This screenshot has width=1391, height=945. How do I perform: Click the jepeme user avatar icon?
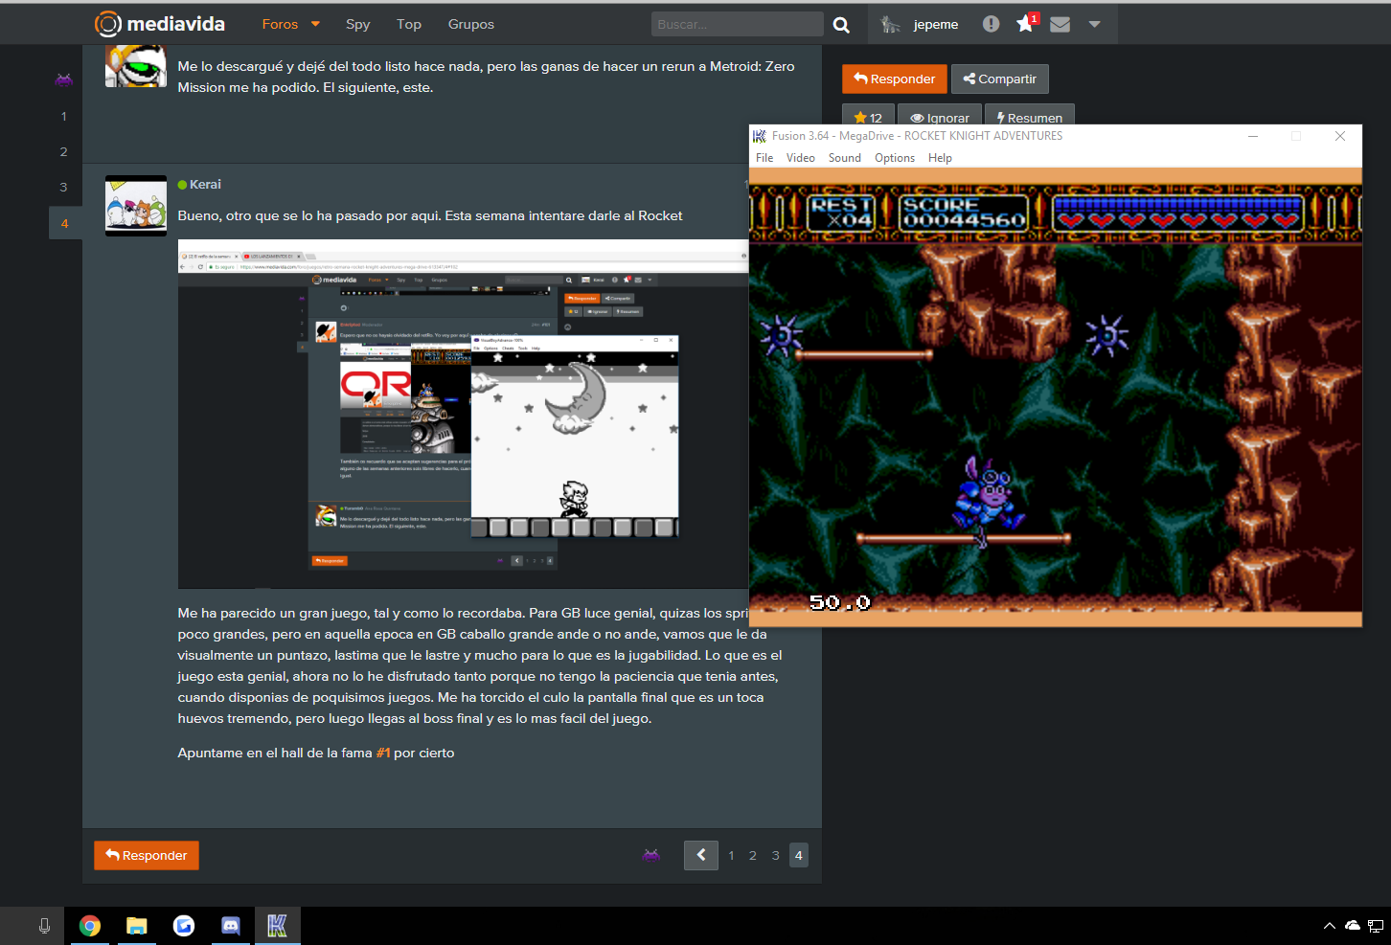[890, 24]
